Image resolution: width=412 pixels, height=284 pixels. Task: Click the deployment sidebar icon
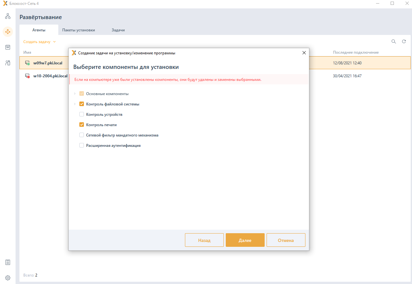coord(8,31)
